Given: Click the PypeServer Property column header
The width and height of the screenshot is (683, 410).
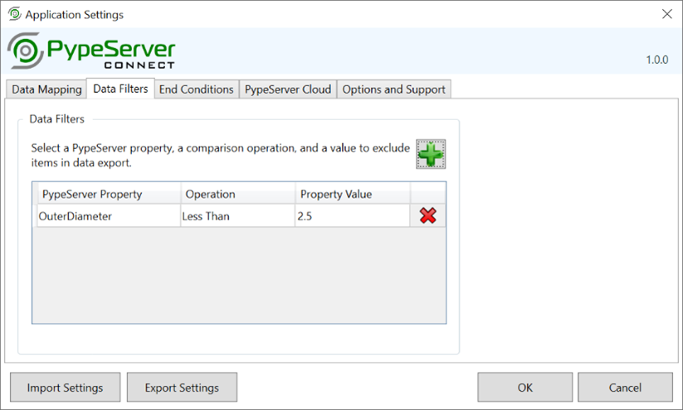Looking at the screenshot, I should click(x=109, y=194).
